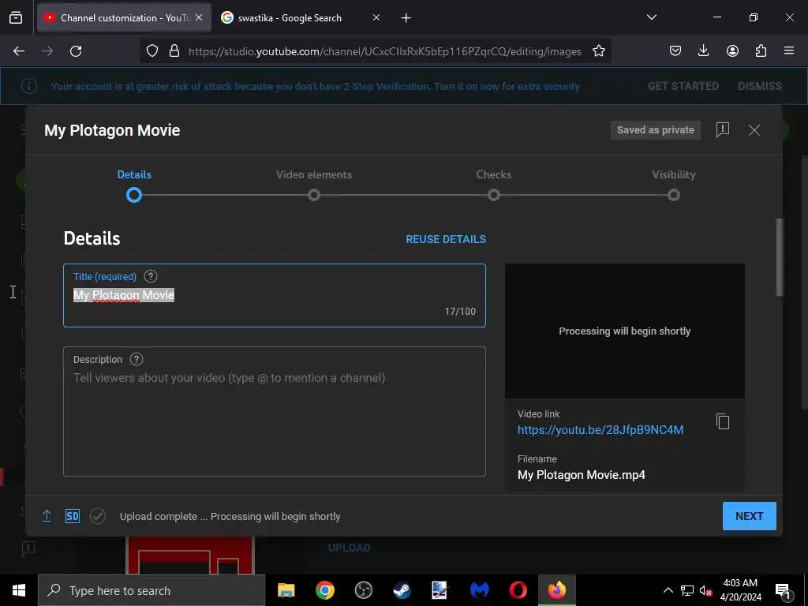Open Firefox account menu
808x606 pixels.
[732, 50]
